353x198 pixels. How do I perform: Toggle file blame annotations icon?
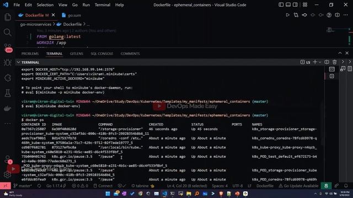click(x=329, y=15)
